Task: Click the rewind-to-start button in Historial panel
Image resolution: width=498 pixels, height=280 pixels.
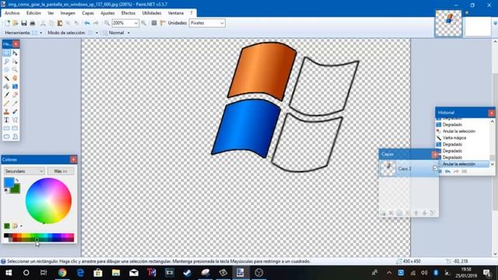Action: click(440, 171)
